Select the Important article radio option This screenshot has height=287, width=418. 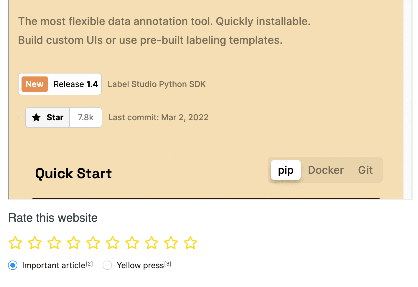click(x=13, y=265)
